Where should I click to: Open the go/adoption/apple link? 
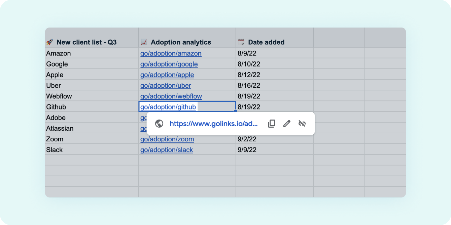click(167, 75)
